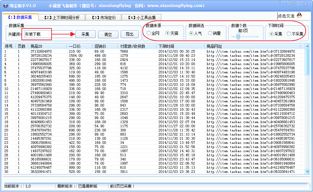Click product ID 39978081215
This screenshot has height=192, width=313.
point(41,118)
